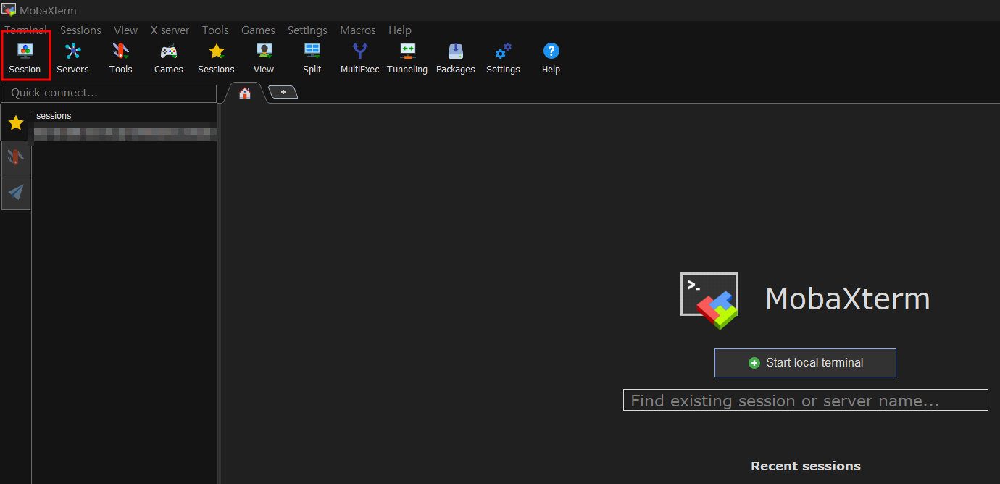This screenshot has height=484, width=1000.
Task: Select the Tools sidebar tab with knife icon
Action: (x=16, y=157)
